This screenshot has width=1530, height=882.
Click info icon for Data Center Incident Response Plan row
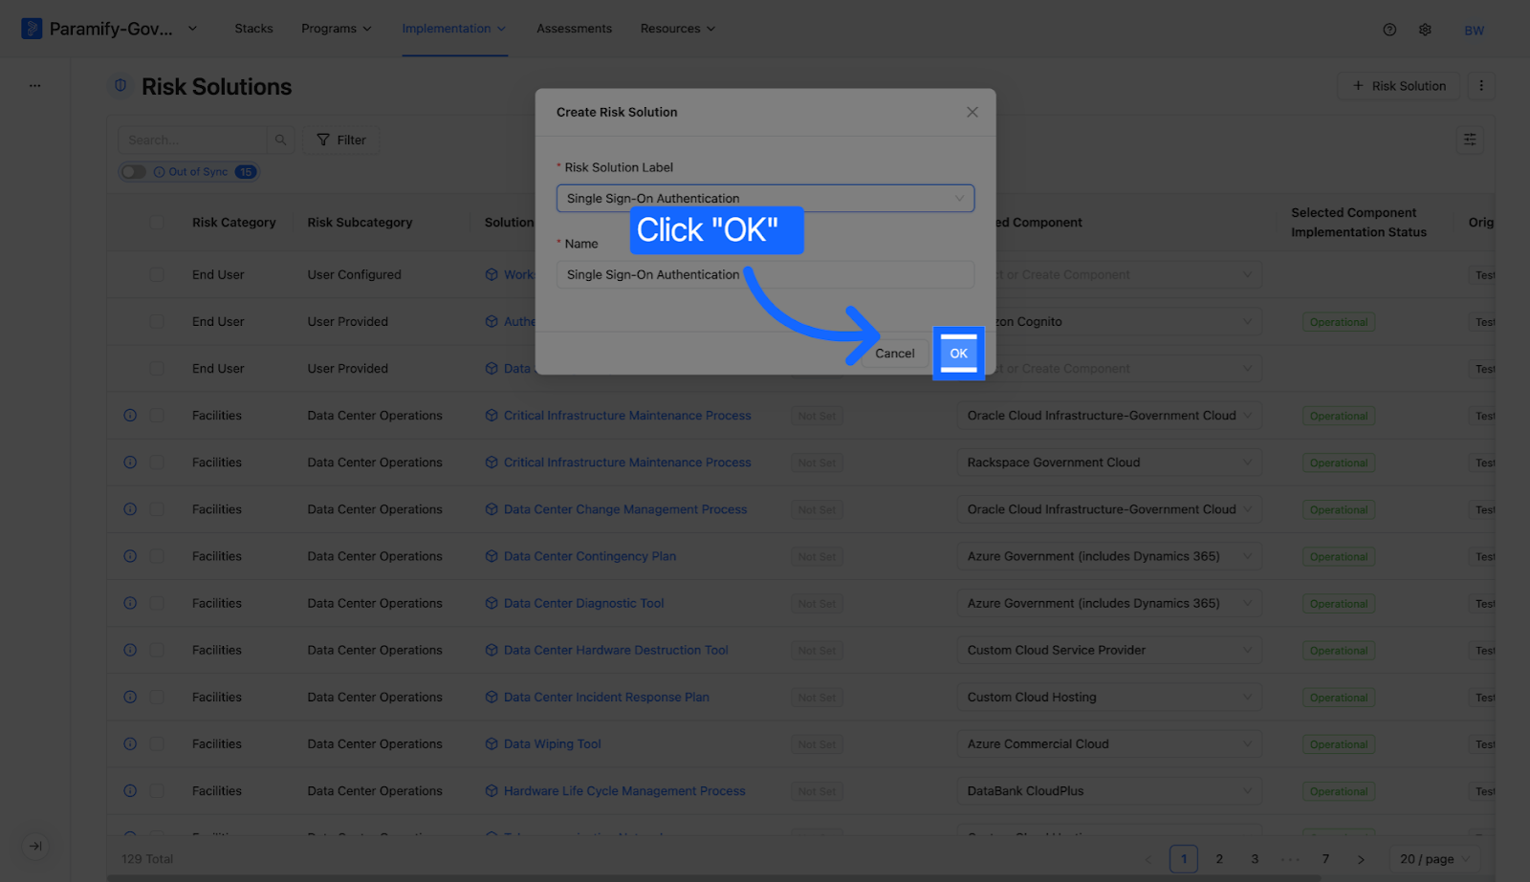pos(130,697)
